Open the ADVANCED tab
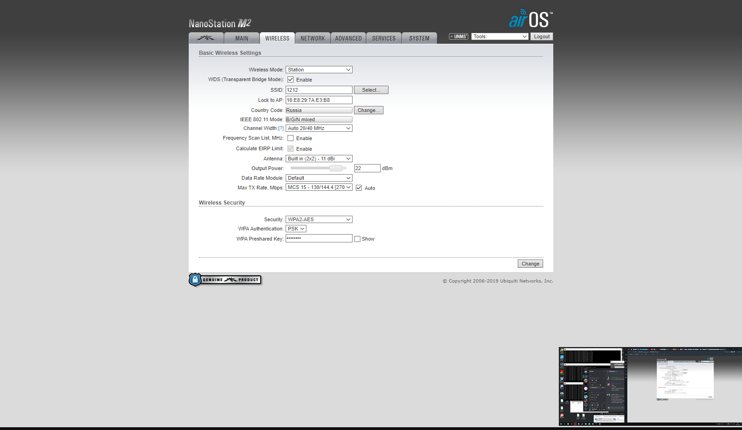The width and height of the screenshot is (742, 430). [348, 38]
